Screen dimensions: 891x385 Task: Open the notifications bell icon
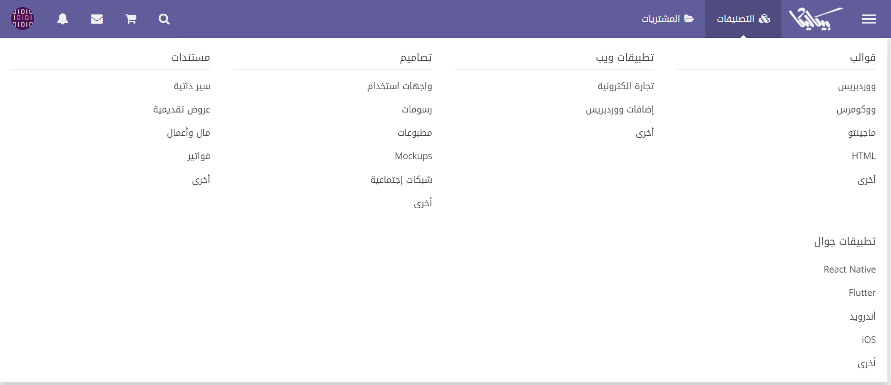click(x=62, y=19)
